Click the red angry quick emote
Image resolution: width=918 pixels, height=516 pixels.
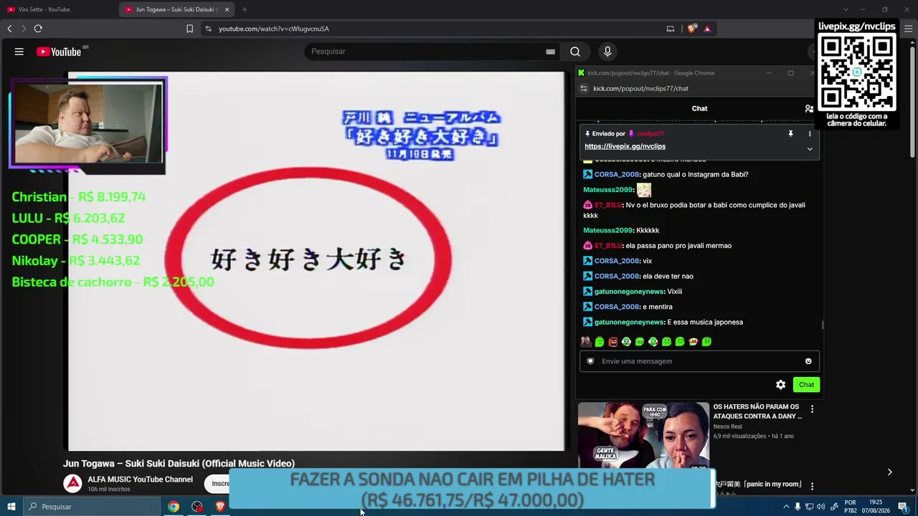click(612, 342)
